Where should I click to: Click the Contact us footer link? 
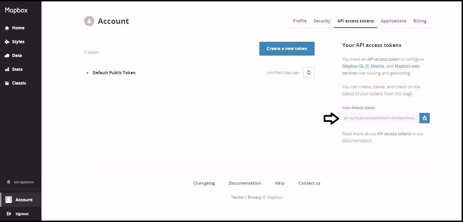pyautogui.click(x=309, y=183)
